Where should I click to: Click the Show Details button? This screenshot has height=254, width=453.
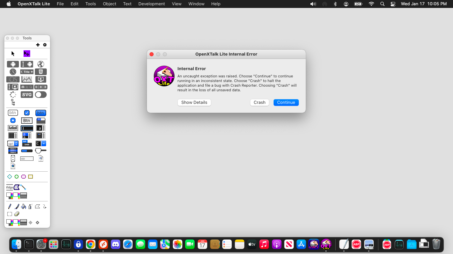(194, 103)
